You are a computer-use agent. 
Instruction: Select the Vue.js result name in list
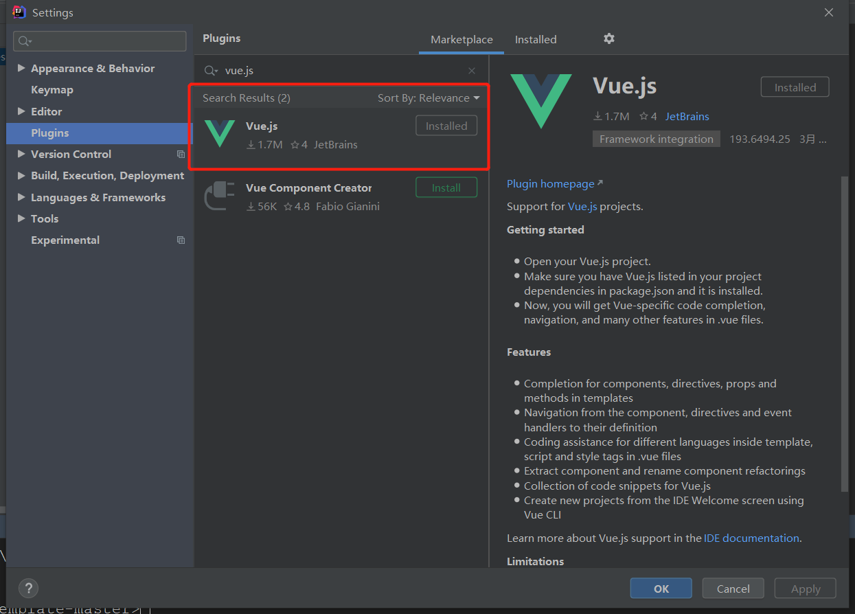(262, 126)
